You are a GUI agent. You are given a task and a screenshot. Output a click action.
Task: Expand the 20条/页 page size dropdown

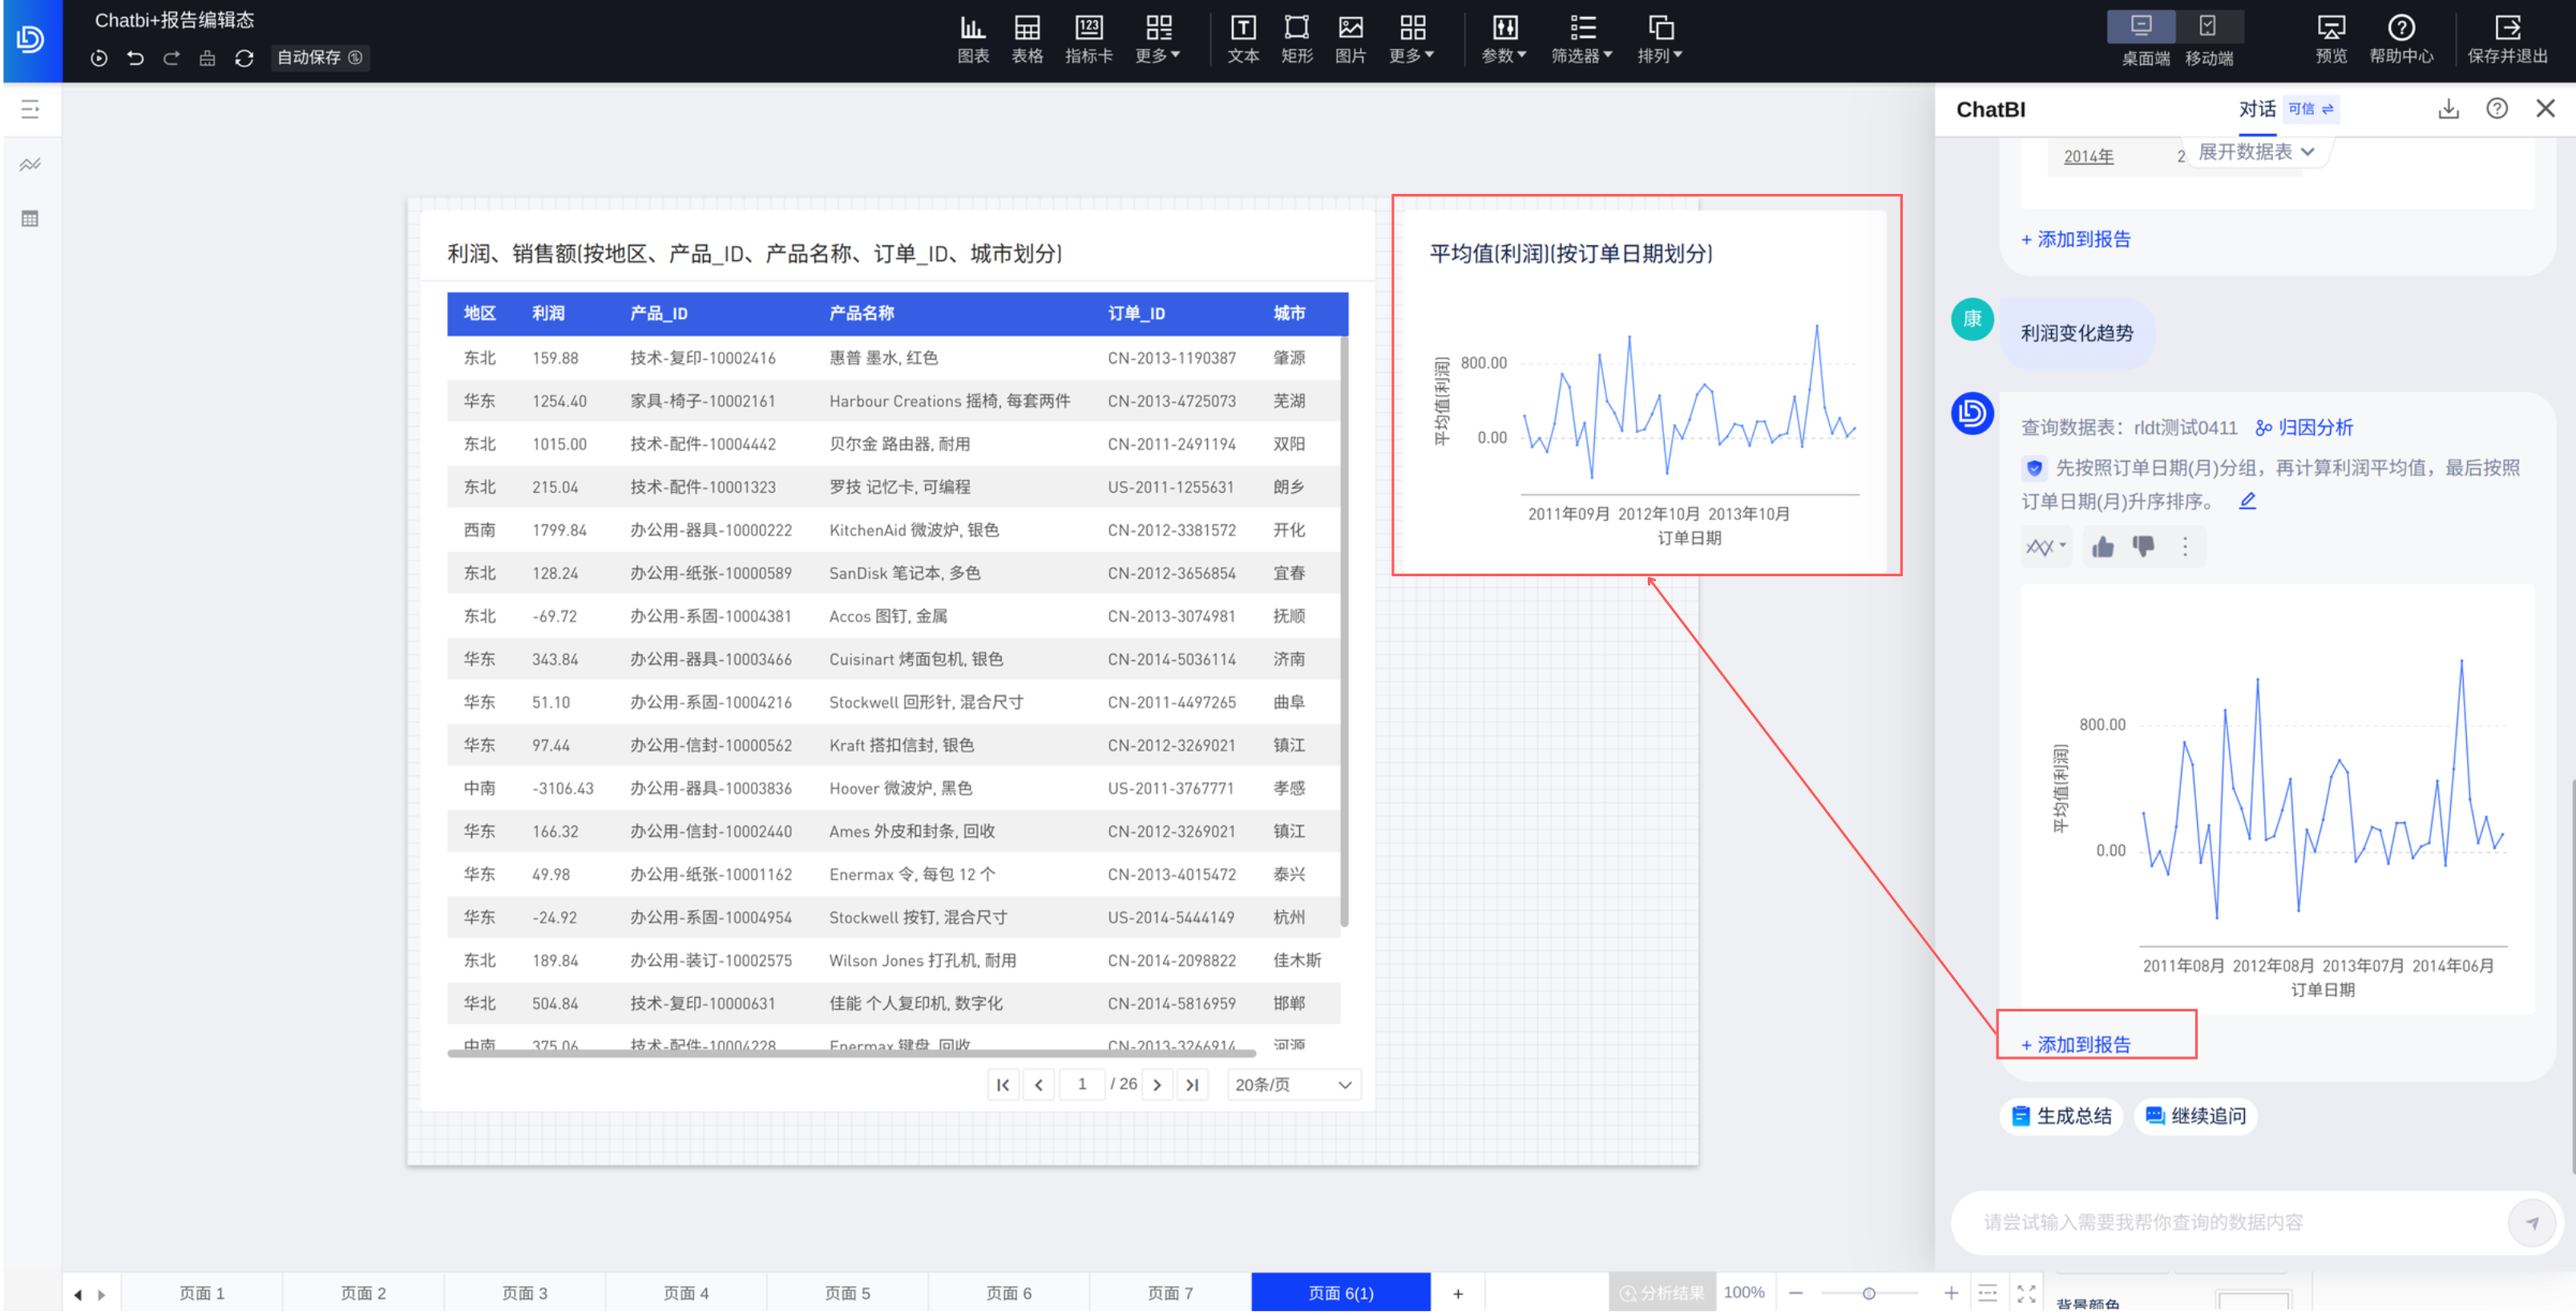pos(1293,1084)
